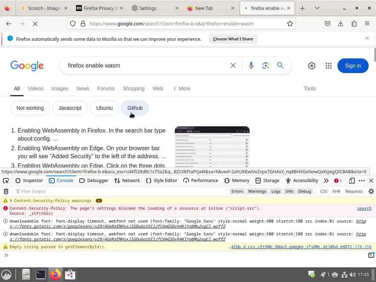Select the Github suggestion chip
The width and height of the screenshot is (376, 282).
pos(135,108)
